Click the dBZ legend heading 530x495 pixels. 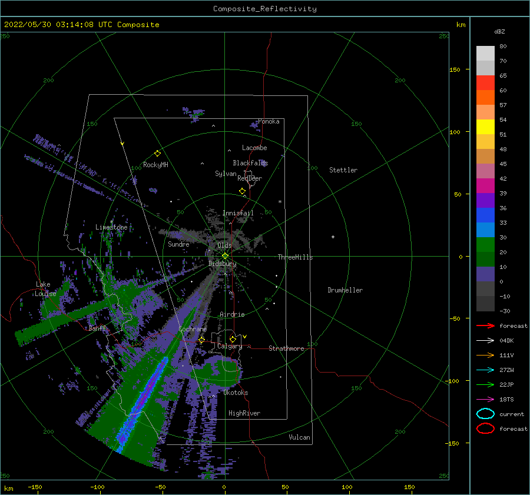point(499,31)
